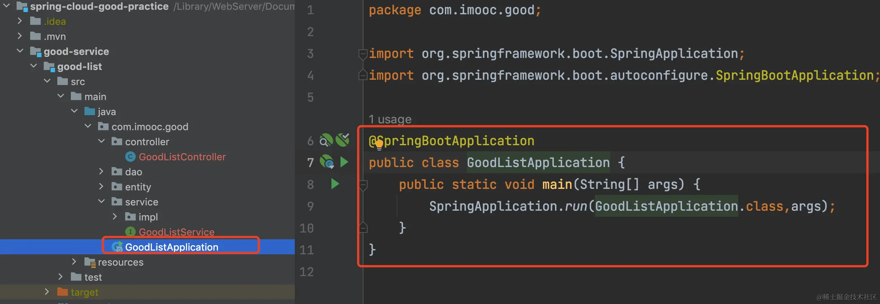Select GoodListApplication in the project tree
Viewport: 880px width, 304px height.
(172, 247)
